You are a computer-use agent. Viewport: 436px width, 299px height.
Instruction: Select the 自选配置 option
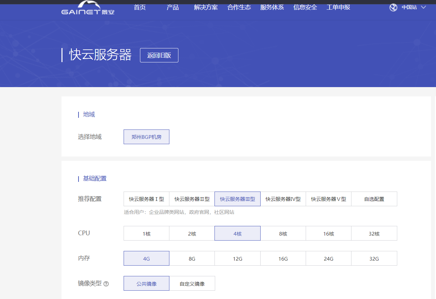coord(374,199)
